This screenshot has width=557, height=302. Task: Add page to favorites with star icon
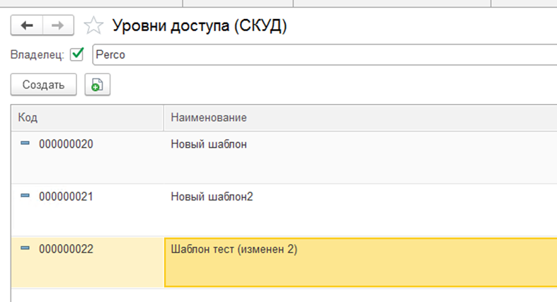92,26
